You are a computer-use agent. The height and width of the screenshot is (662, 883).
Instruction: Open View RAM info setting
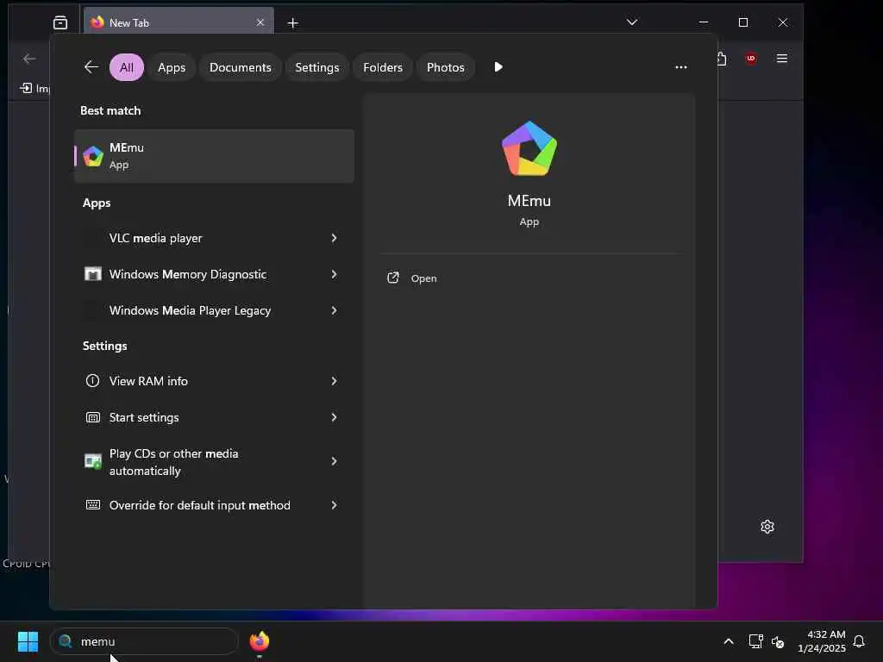pos(214,381)
